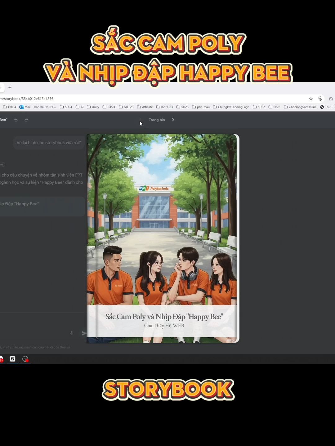The image size is (335, 446).
Task: Click the undo arrow in the storybook toolbar
Action: tap(16, 120)
